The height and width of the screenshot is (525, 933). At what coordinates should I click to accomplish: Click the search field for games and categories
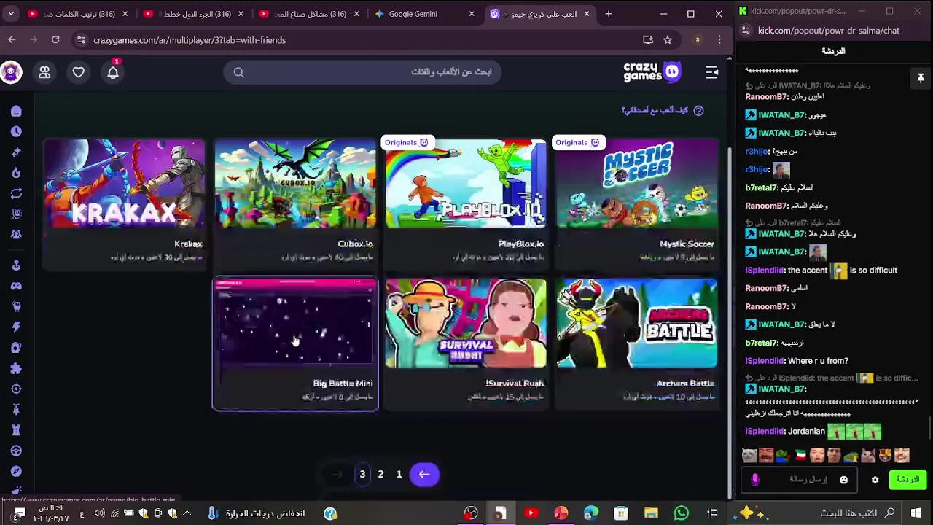click(362, 71)
